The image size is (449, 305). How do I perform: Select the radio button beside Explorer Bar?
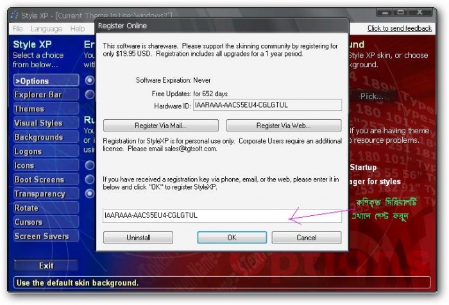click(x=90, y=94)
